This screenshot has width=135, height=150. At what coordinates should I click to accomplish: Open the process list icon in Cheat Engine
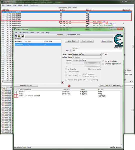16,36
